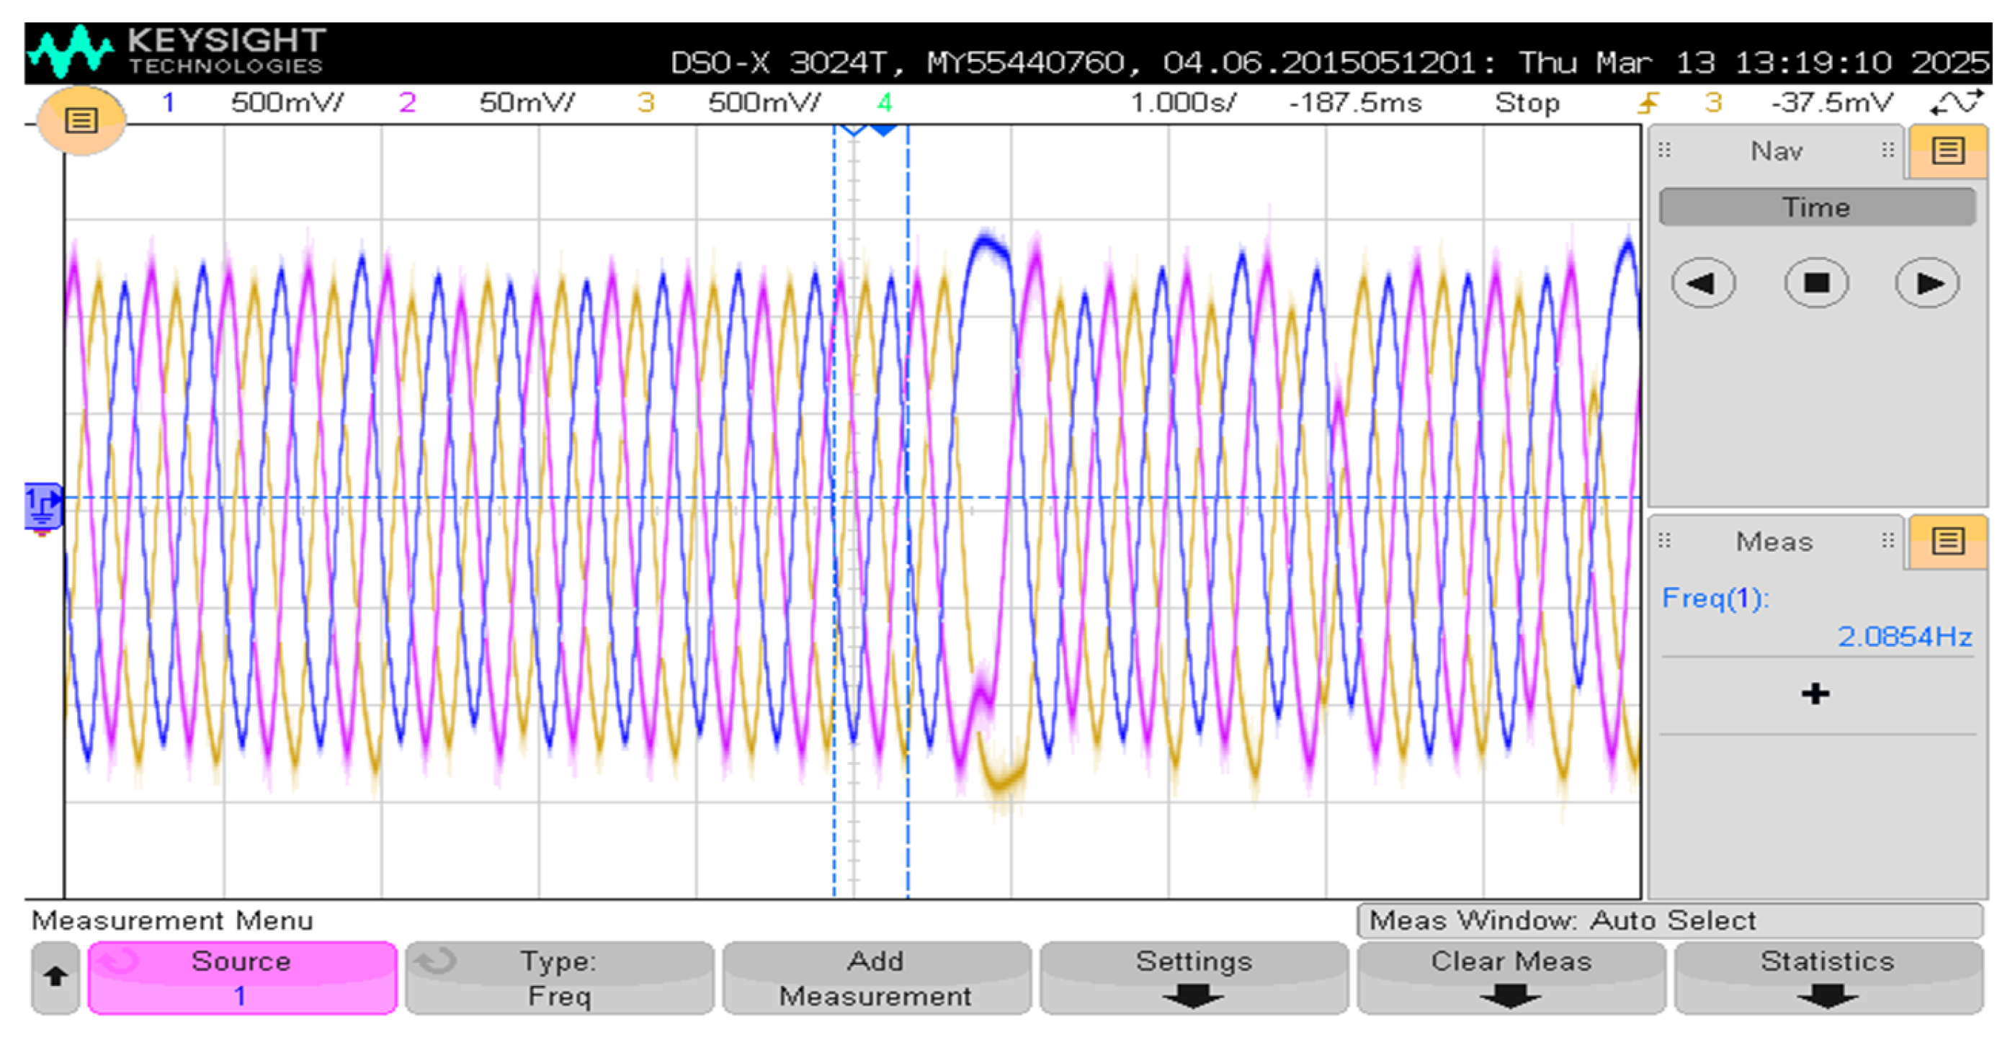
Task: Toggle channel 4 indicator
Action: click(x=884, y=102)
